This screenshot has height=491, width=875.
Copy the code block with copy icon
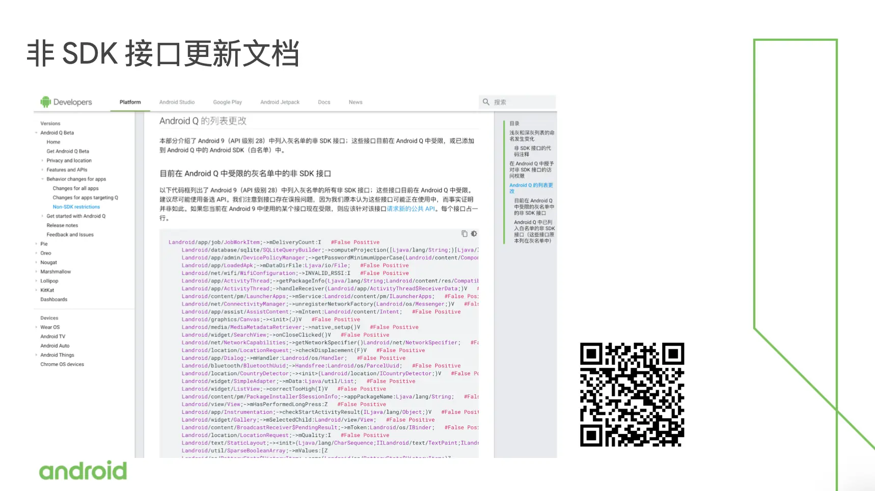(x=464, y=234)
